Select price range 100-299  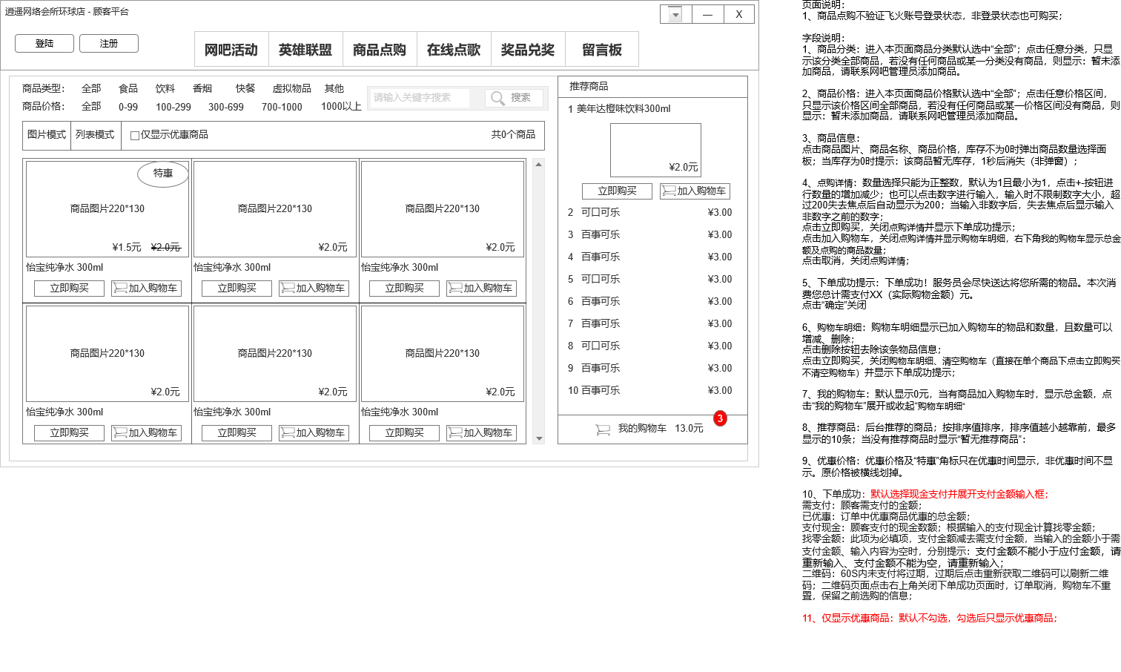173,107
